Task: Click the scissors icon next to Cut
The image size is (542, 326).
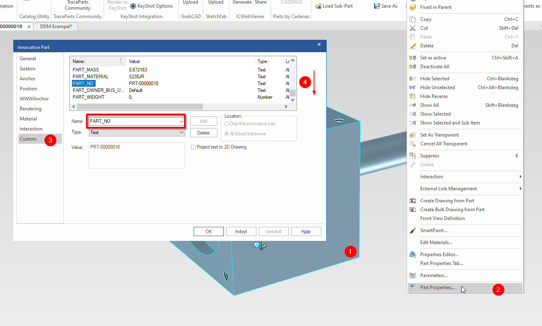Action: pos(413,28)
